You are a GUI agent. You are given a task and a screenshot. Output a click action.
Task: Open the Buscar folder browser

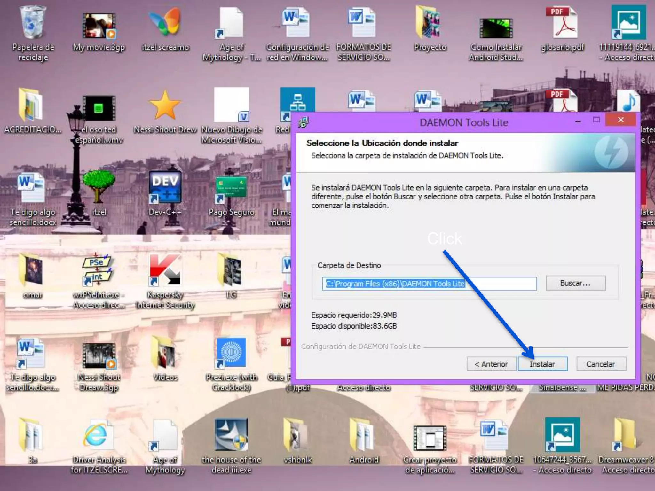(x=575, y=283)
